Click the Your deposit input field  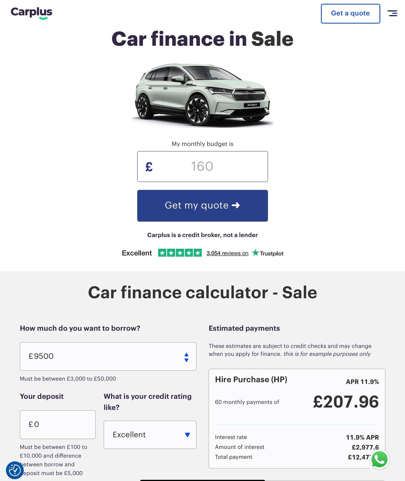(x=58, y=424)
